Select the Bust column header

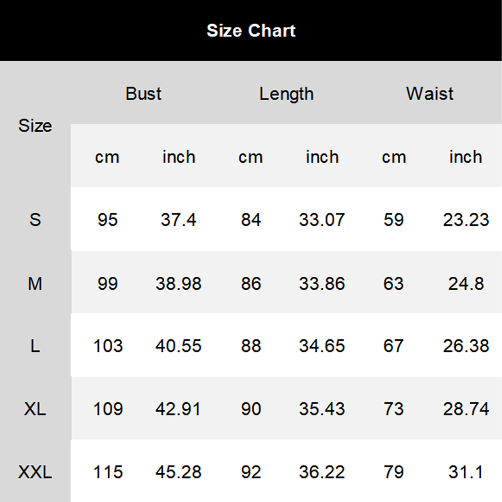[x=144, y=94]
